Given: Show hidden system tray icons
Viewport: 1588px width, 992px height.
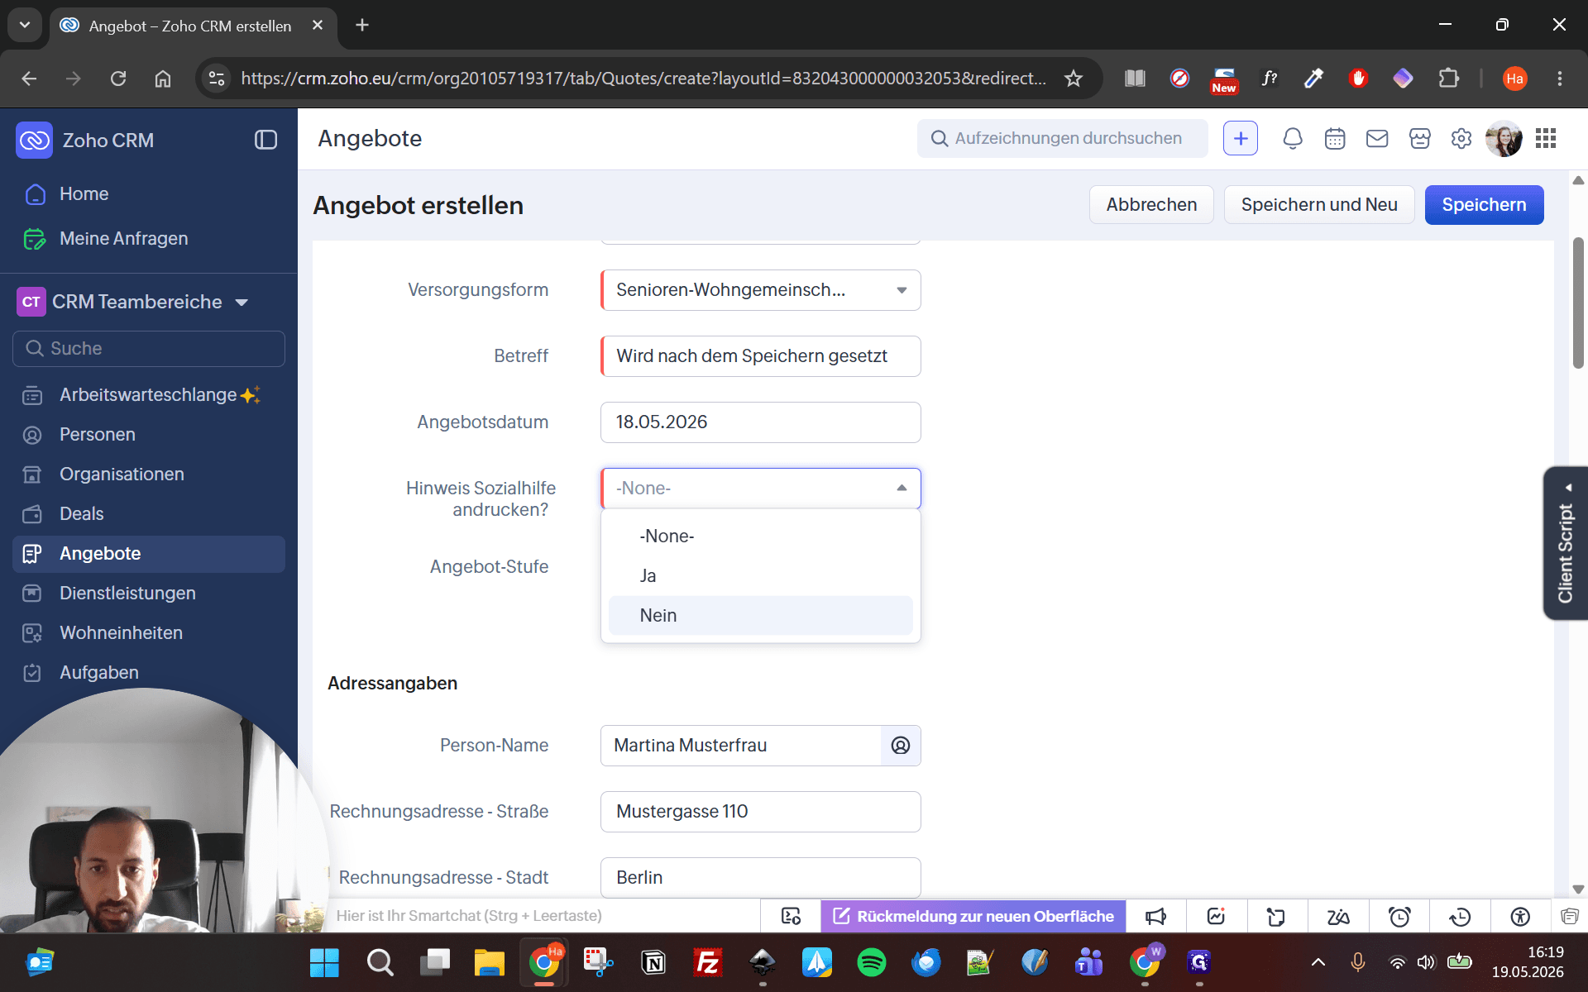Looking at the screenshot, I should [x=1318, y=962].
